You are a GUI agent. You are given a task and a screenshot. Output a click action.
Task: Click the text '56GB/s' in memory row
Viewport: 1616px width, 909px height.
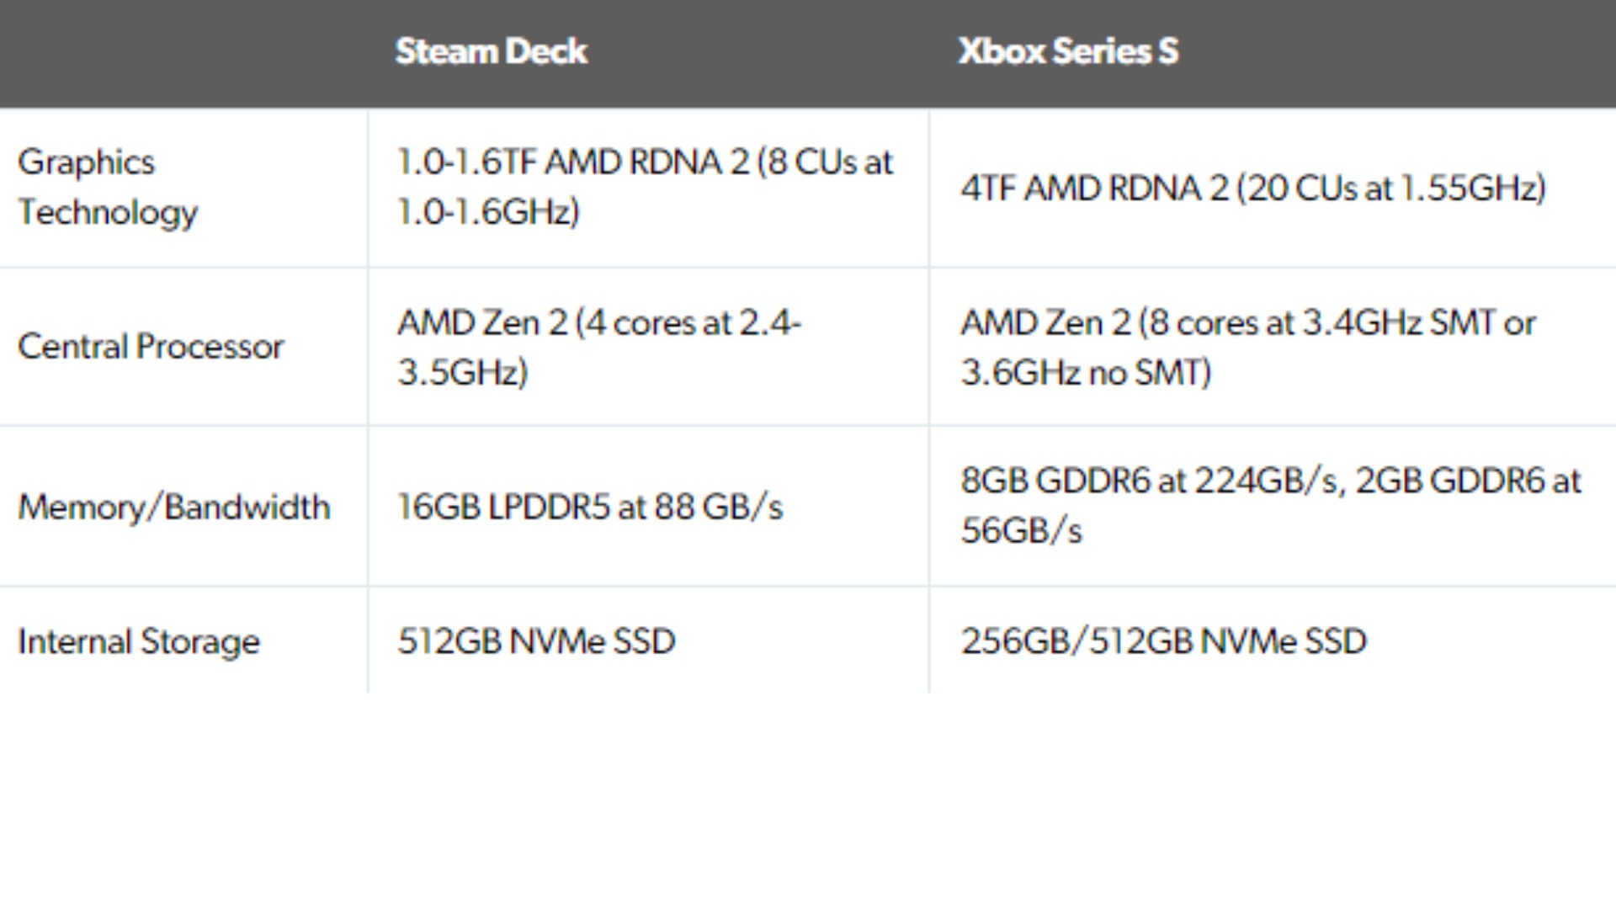[1021, 530]
